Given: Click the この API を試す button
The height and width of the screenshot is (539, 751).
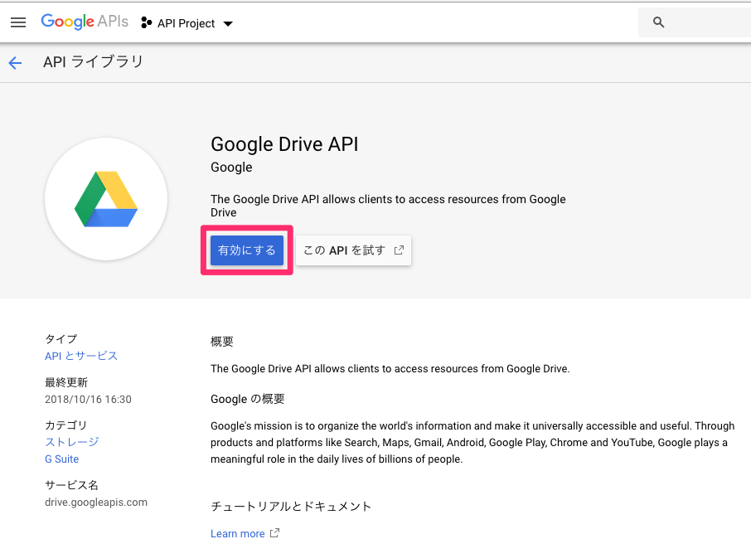Looking at the screenshot, I should [353, 250].
